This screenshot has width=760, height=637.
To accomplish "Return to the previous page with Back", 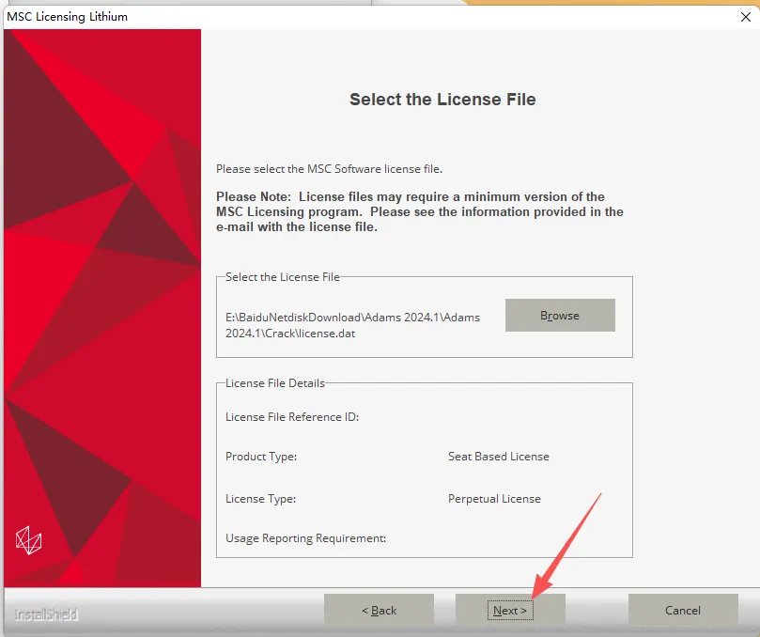I will (x=379, y=610).
